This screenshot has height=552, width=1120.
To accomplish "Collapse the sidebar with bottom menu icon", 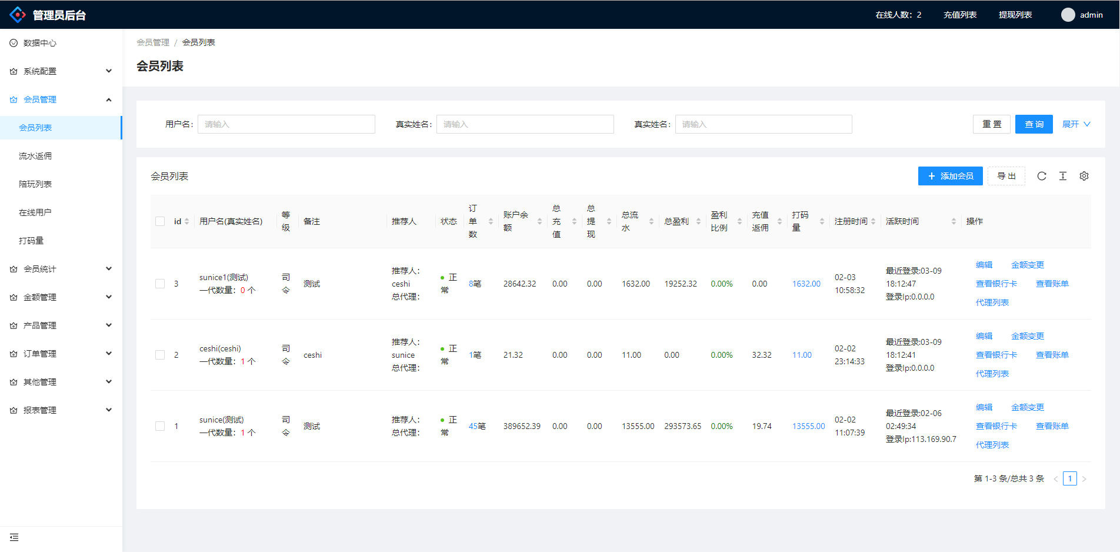I will tap(14, 537).
